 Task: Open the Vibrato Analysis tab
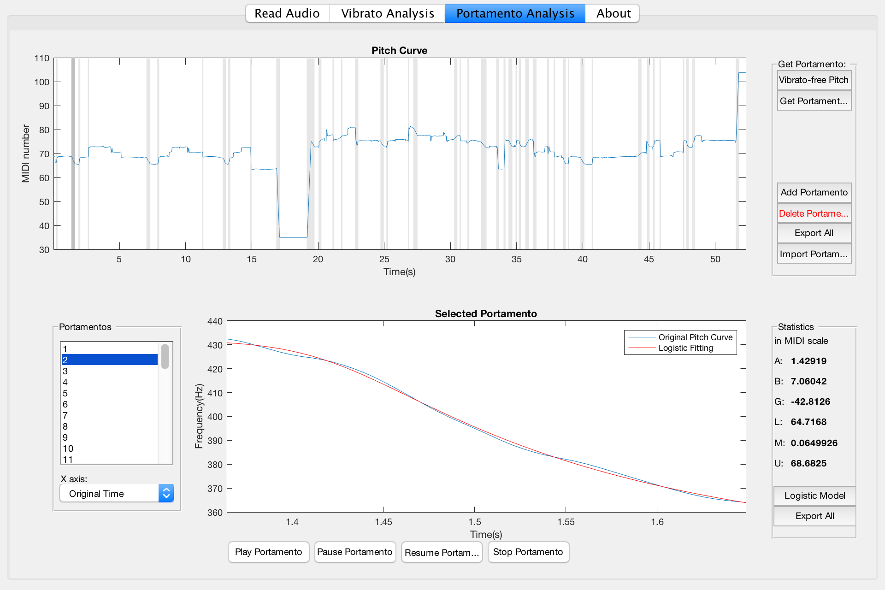tap(387, 13)
